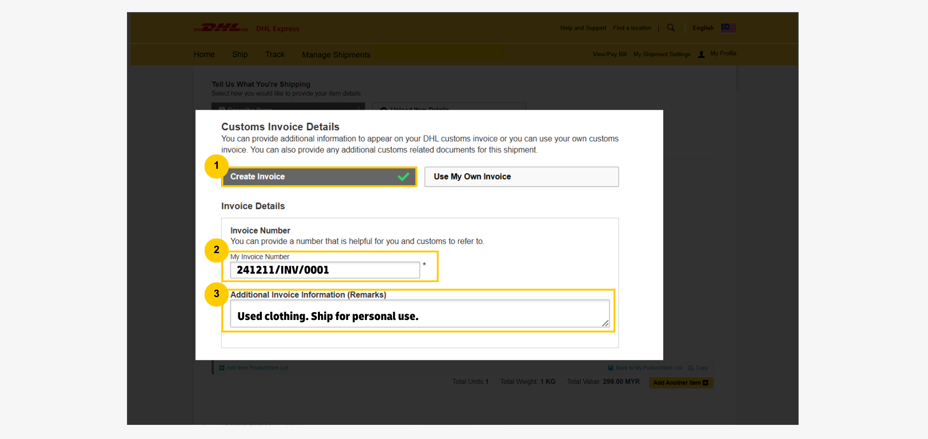Click Tell Us What You're Shipping heading
This screenshot has height=439, width=928.
point(261,84)
